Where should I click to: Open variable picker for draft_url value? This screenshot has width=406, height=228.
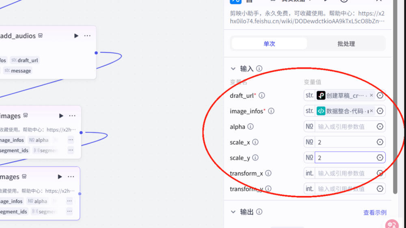tap(380, 95)
